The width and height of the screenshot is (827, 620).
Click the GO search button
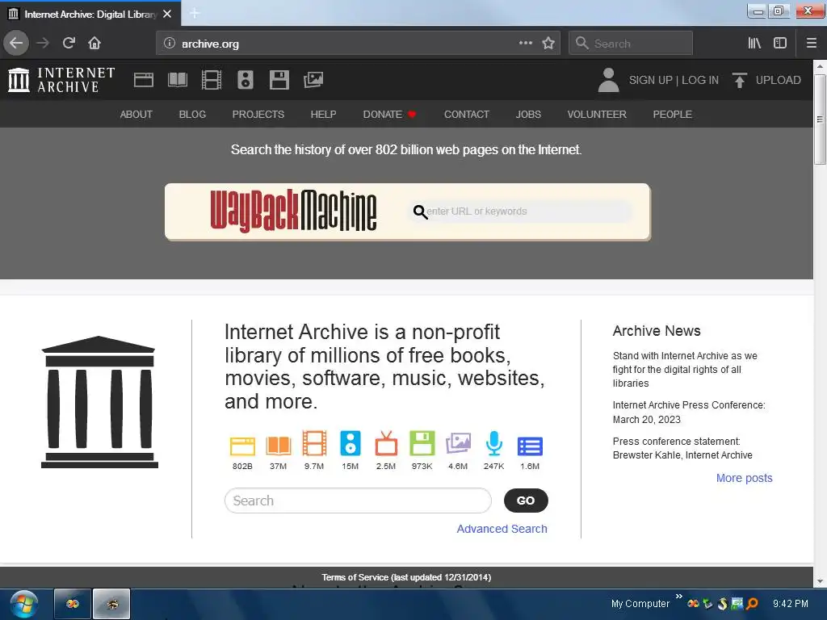coord(526,501)
